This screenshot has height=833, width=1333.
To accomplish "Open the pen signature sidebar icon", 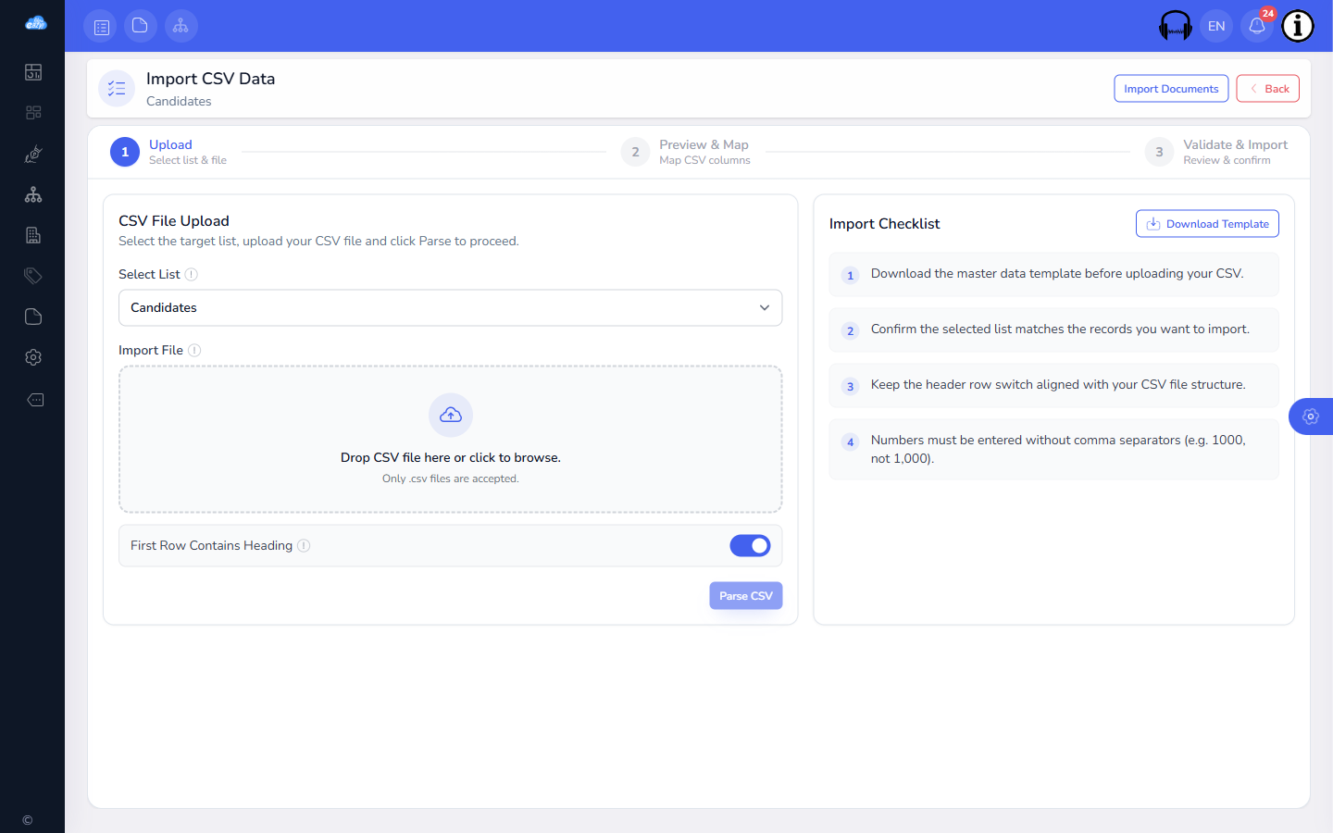I will [x=33, y=154].
